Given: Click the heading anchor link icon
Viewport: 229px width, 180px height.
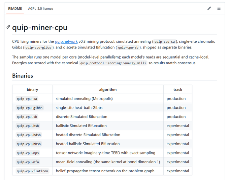Looking at the screenshot, I should tap(8, 27).
